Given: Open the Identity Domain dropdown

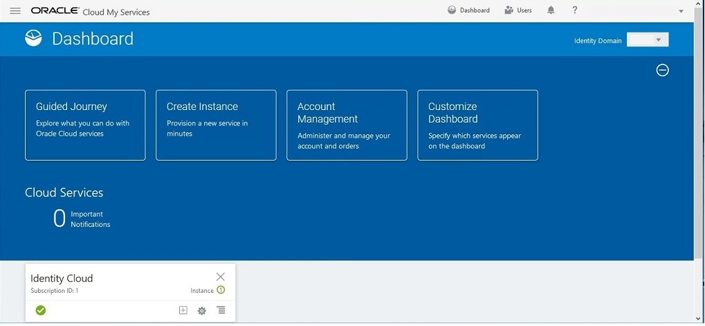Looking at the screenshot, I should (x=648, y=40).
